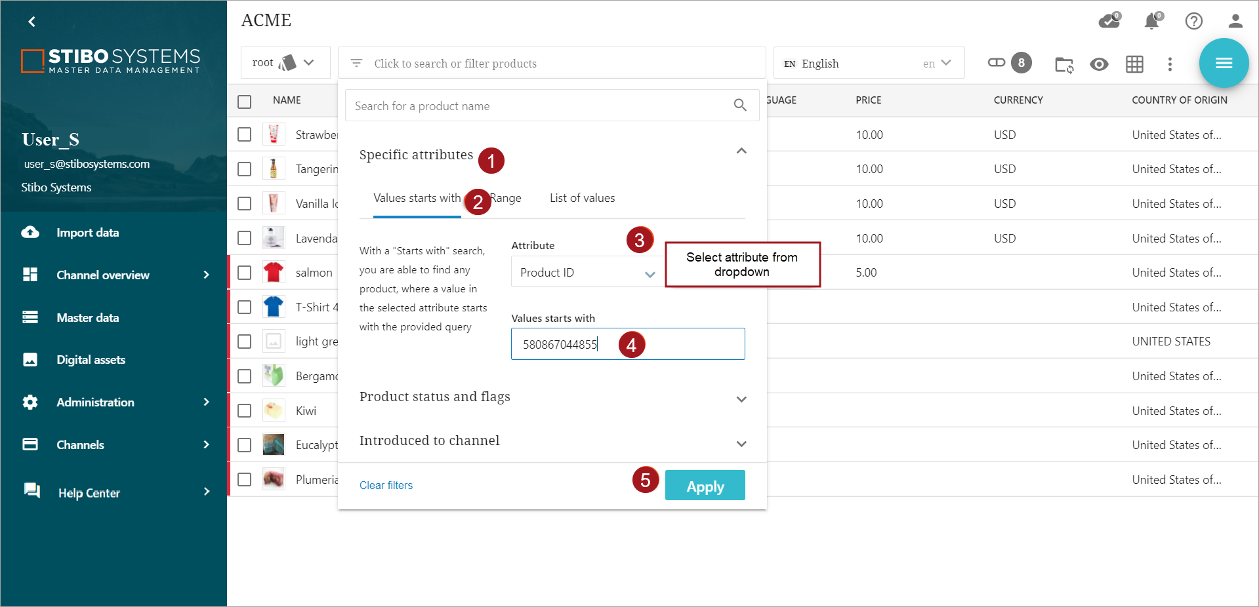Open Master data in sidebar
The image size is (1259, 607).
point(87,318)
